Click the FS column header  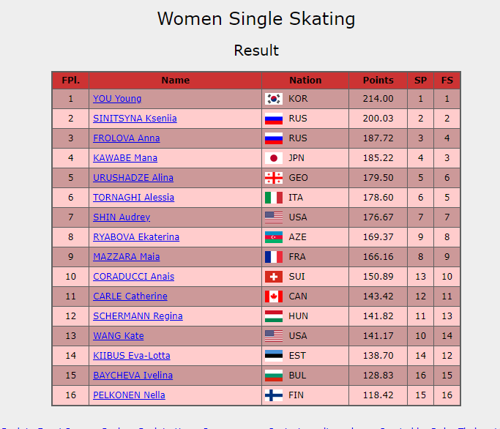[447, 80]
